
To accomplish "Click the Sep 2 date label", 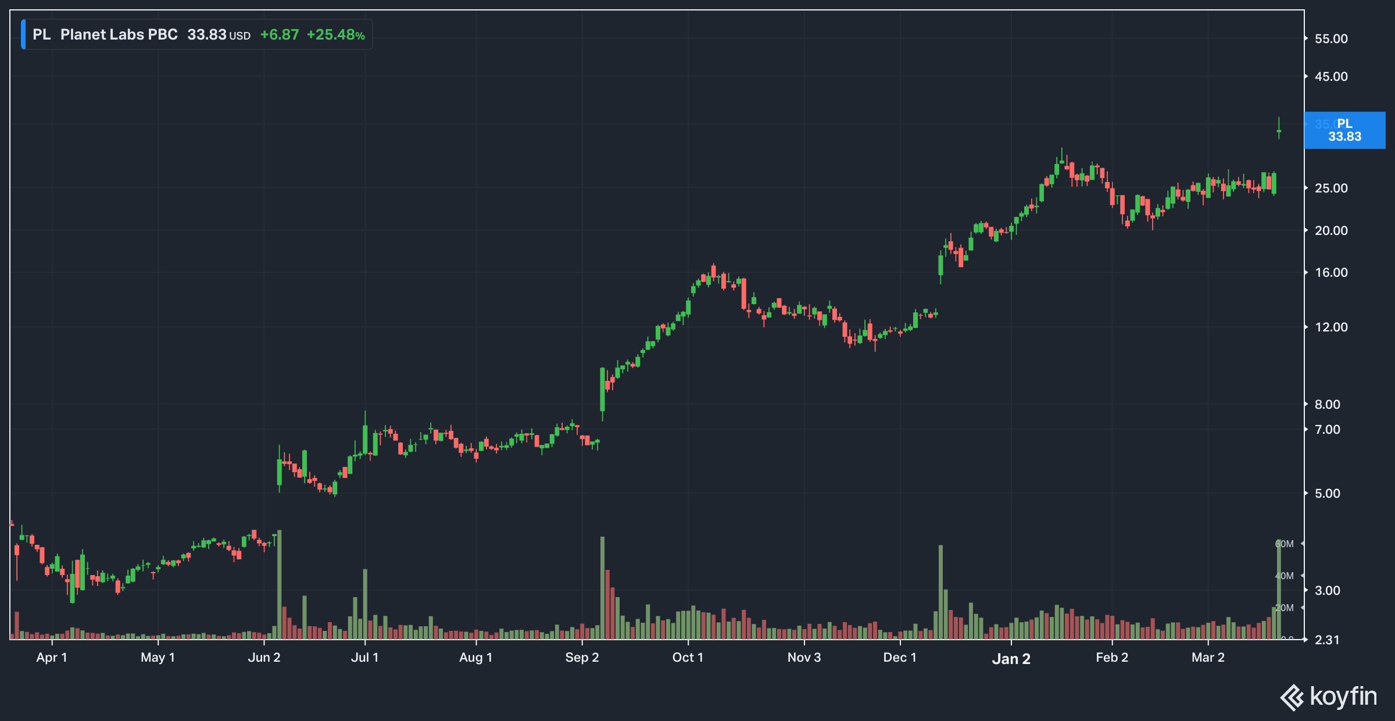I will [582, 658].
